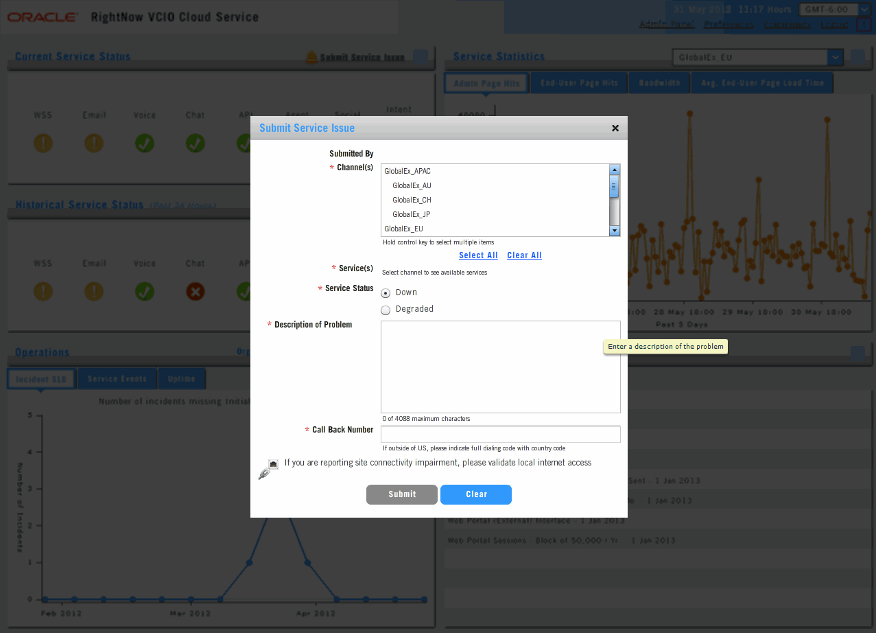
Task: Switch to the Uptime tab
Action: (x=181, y=379)
